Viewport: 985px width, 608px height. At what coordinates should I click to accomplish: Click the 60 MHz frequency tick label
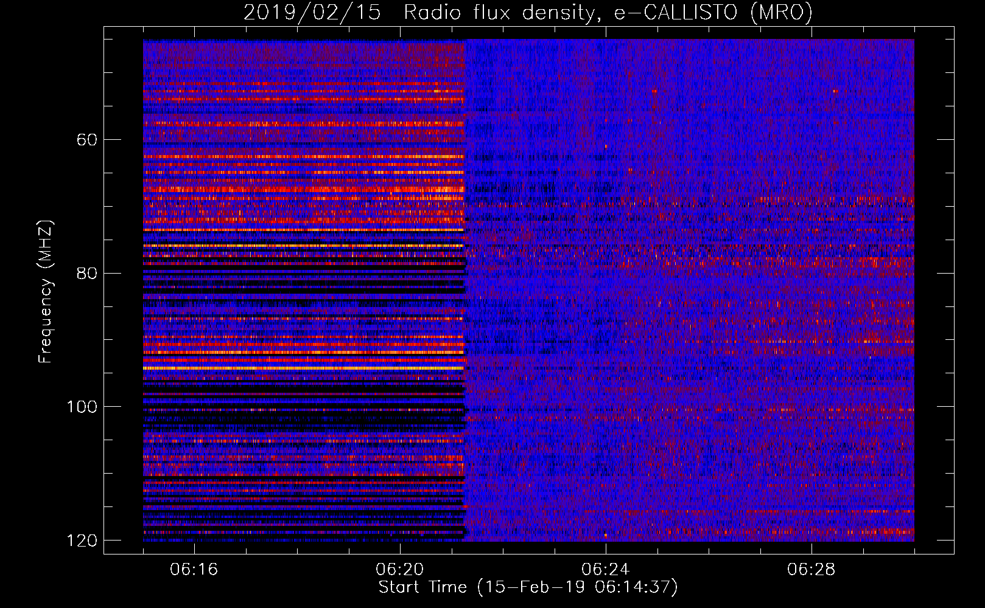[86, 140]
